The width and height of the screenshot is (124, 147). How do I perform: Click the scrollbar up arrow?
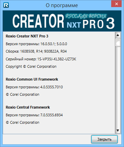click(118, 35)
